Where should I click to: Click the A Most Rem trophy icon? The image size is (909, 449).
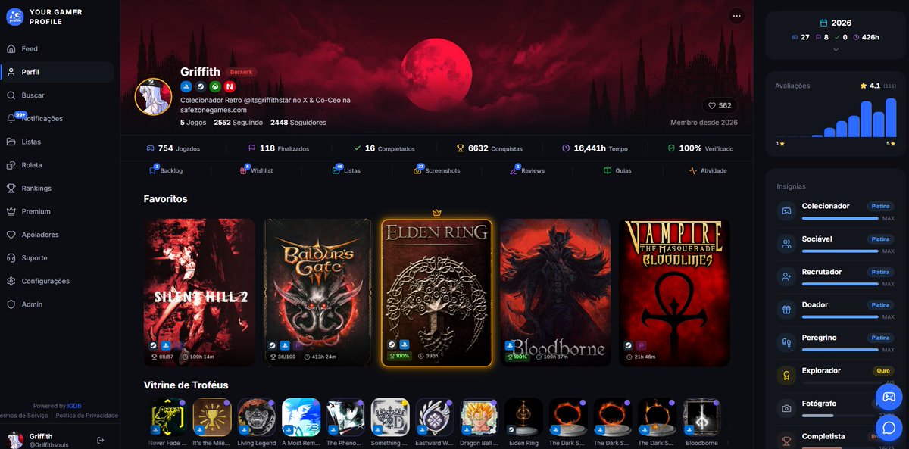[x=301, y=416]
